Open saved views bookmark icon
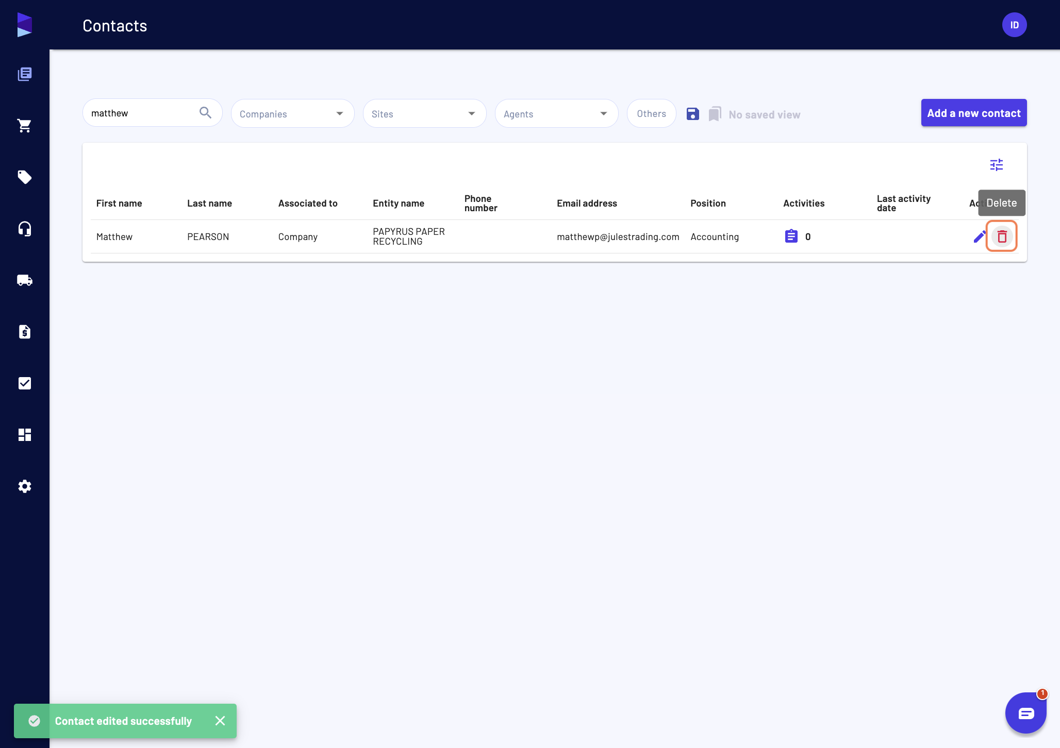 pos(715,114)
